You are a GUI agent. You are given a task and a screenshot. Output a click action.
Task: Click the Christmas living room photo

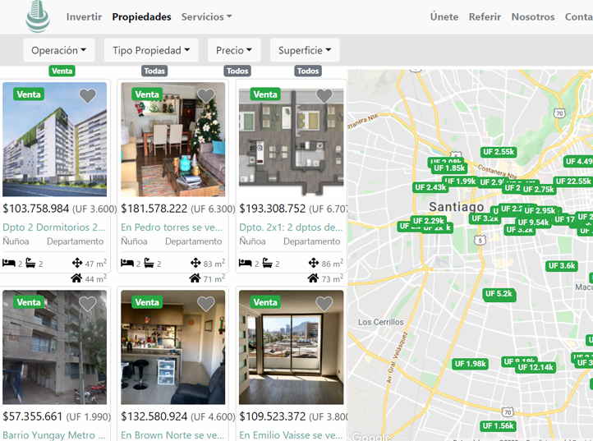coord(172,140)
